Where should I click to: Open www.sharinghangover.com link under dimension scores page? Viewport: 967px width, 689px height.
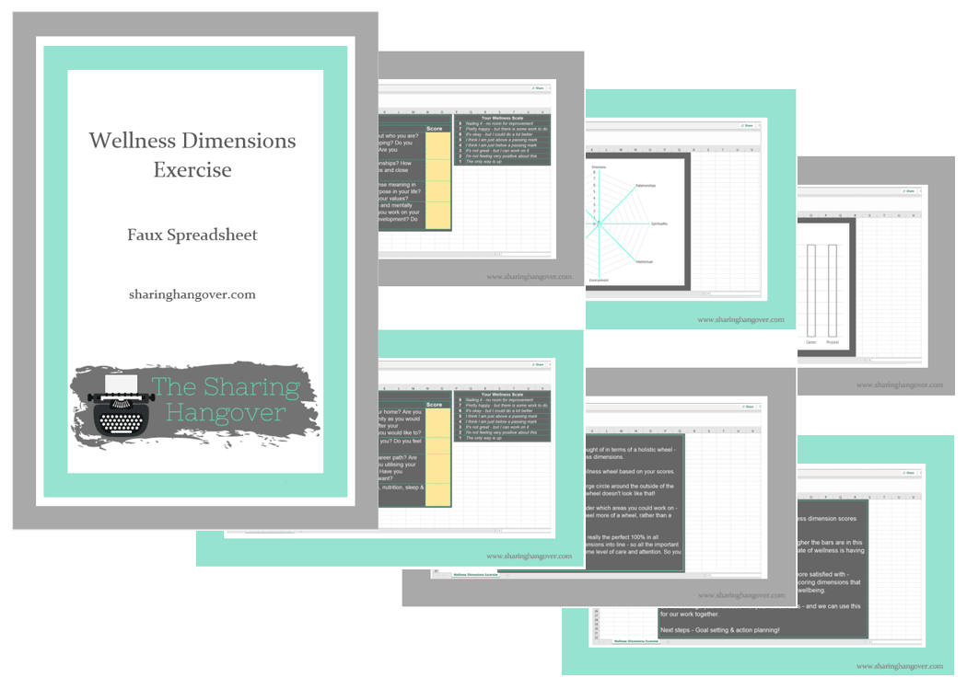[900, 666]
